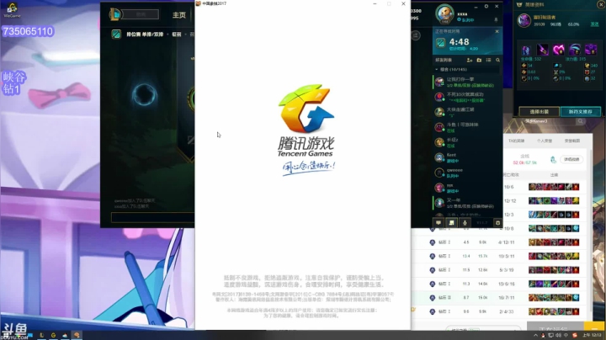The height and width of the screenshot is (340, 606).
Task: Select friend Kent
Action: coord(467,157)
